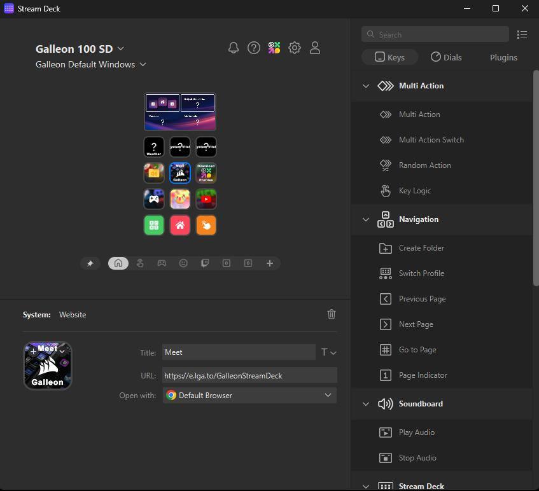
Task: Delete the action with the trash icon
Action: click(x=331, y=314)
